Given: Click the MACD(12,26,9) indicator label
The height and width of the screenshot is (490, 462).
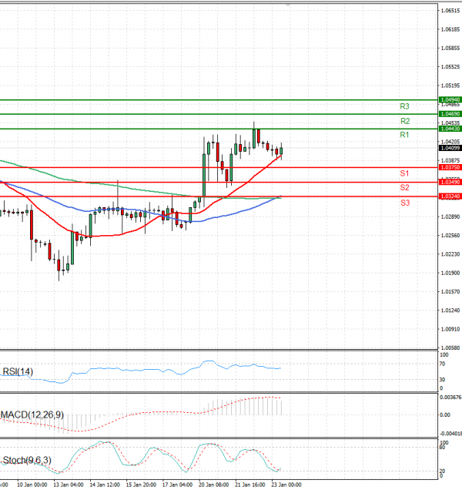Looking at the screenshot, I should [32, 414].
